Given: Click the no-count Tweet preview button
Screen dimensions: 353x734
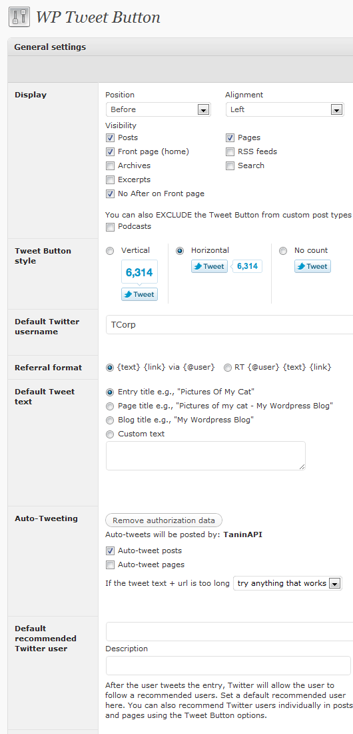Looking at the screenshot, I should (312, 266).
